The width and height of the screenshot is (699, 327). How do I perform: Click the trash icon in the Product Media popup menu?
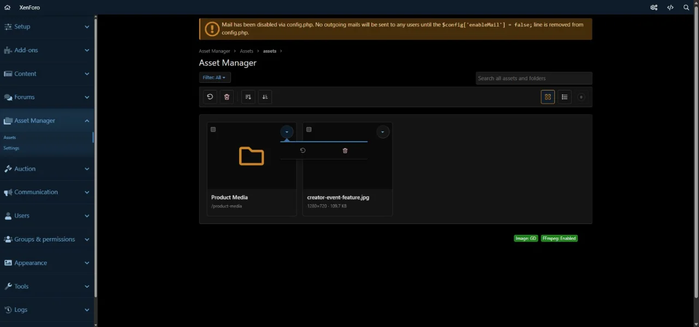pyautogui.click(x=345, y=150)
